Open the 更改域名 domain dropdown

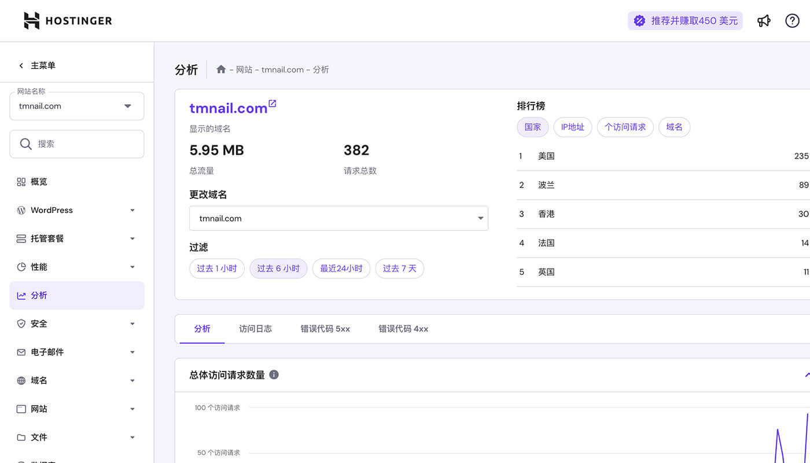pyautogui.click(x=338, y=218)
